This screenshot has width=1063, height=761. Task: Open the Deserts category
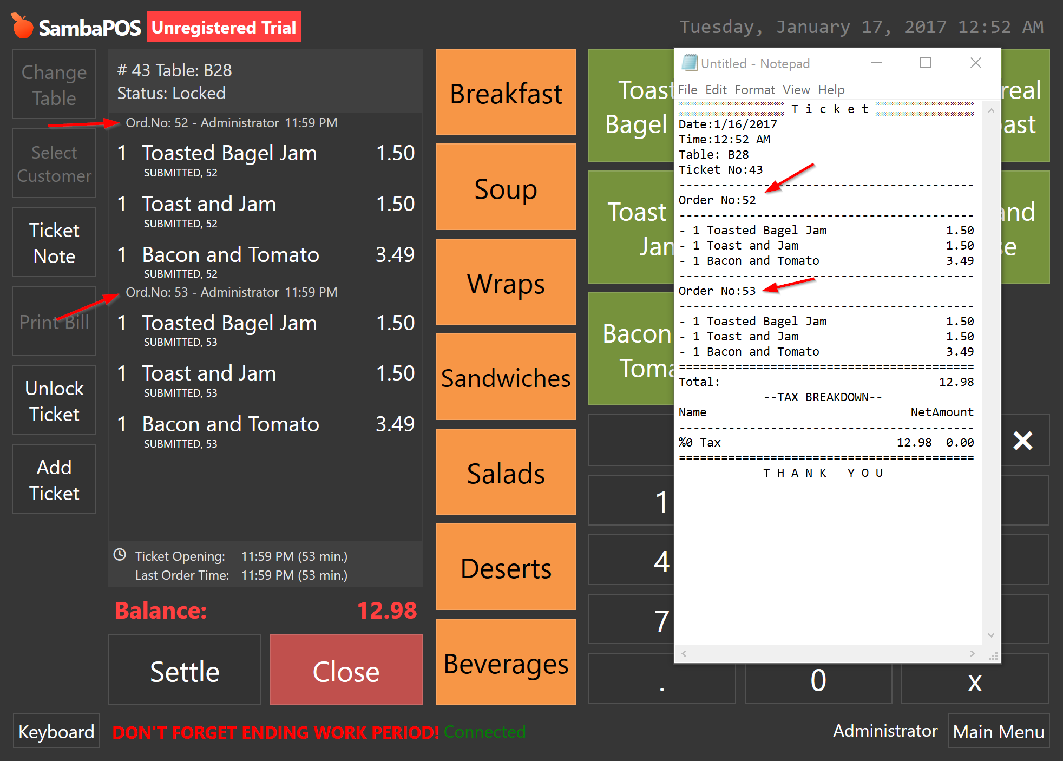(x=506, y=567)
